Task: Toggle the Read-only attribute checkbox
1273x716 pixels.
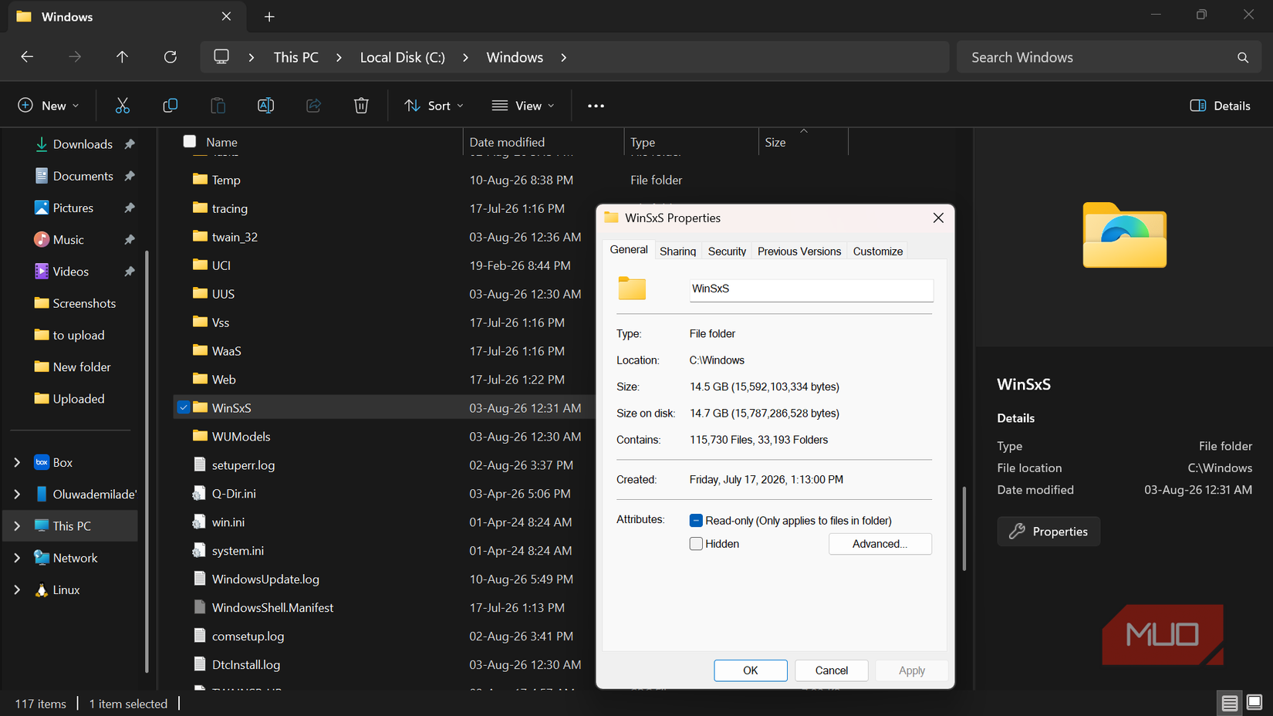Action: (x=696, y=521)
